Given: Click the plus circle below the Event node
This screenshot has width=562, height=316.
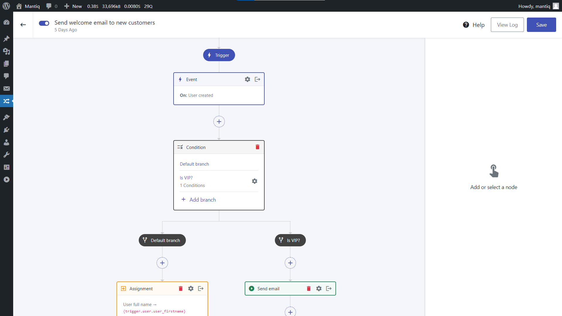Looking at the screenshot, I should pyautogui.click(x=219, y=121).
